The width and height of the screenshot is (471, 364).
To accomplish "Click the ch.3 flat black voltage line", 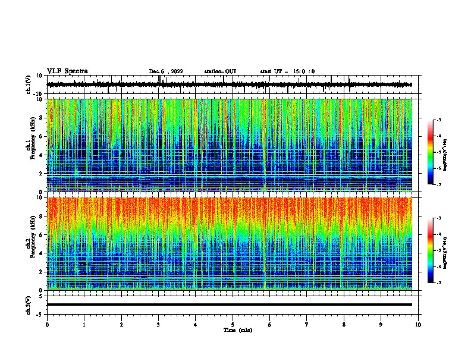I will (x=230, y=305).
